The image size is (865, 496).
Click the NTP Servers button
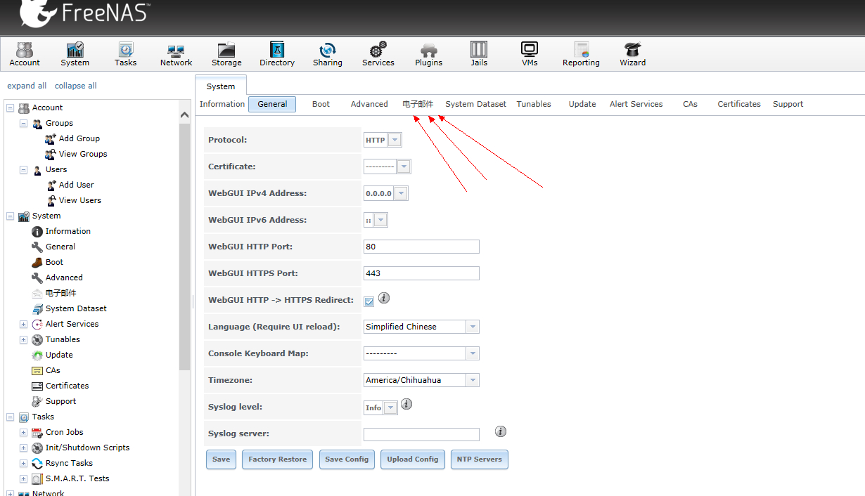coord(480,459)
